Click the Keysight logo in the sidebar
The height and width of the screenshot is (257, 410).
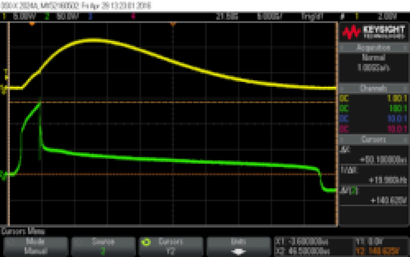pyautogui.click(x=373, y=32)
